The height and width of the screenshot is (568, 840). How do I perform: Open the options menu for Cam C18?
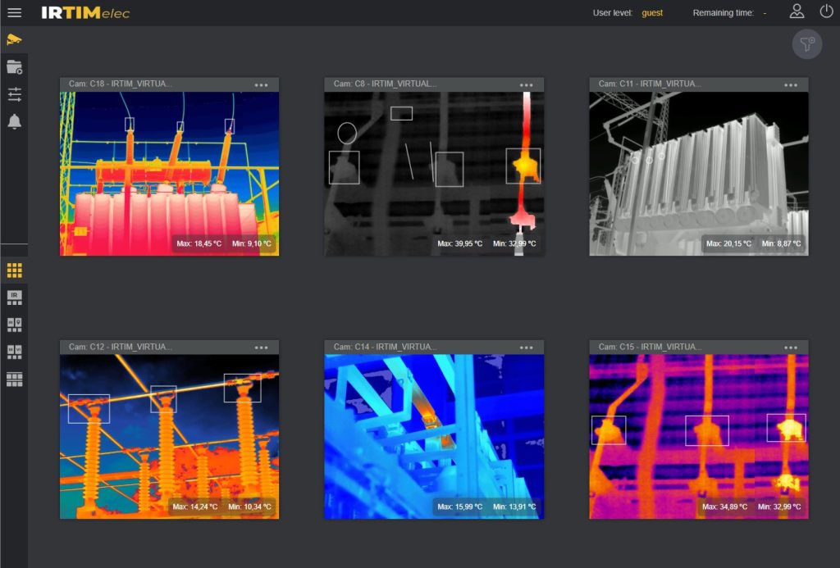click(262, 84)
